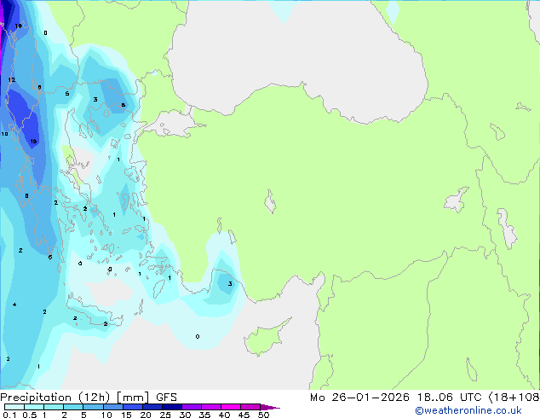Screen dimensions: 540x418
Task: Click legend tick label '10'
Action: click(x=106, y=415)
